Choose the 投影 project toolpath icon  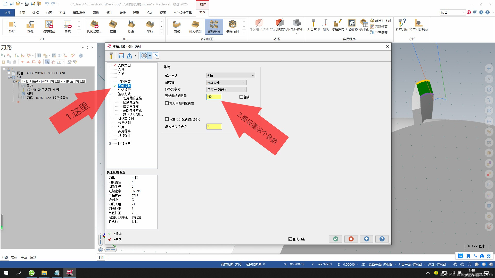131,27
